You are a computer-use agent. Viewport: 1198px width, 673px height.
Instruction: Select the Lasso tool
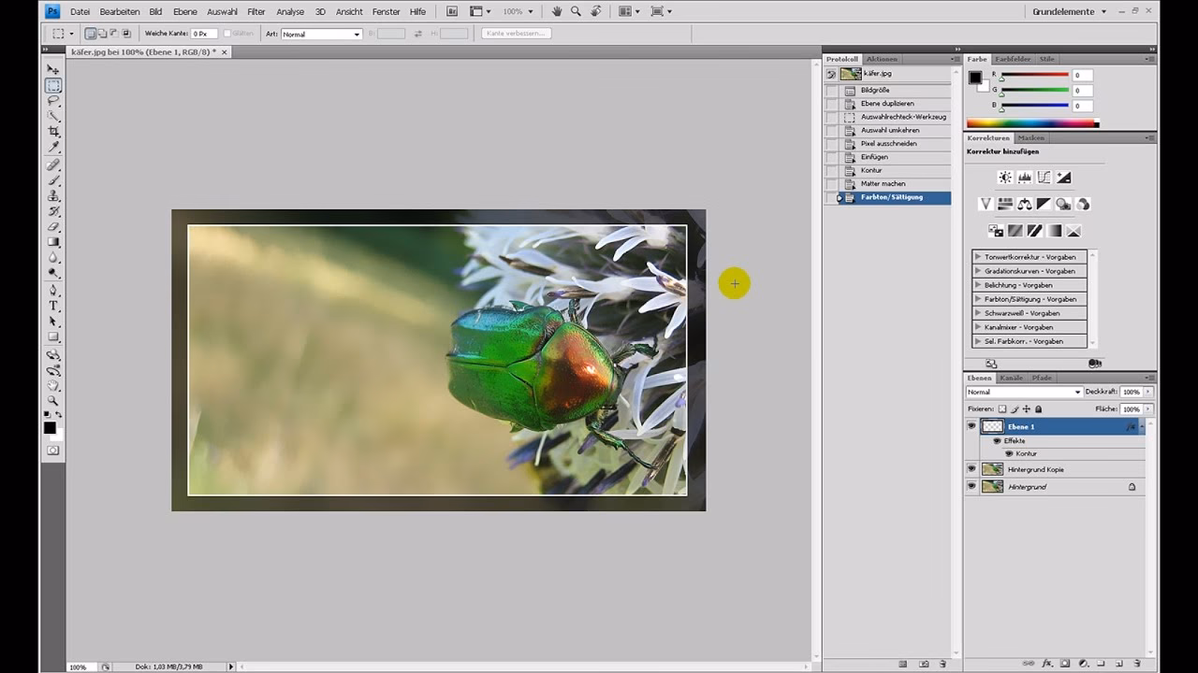tap(53, 101)
